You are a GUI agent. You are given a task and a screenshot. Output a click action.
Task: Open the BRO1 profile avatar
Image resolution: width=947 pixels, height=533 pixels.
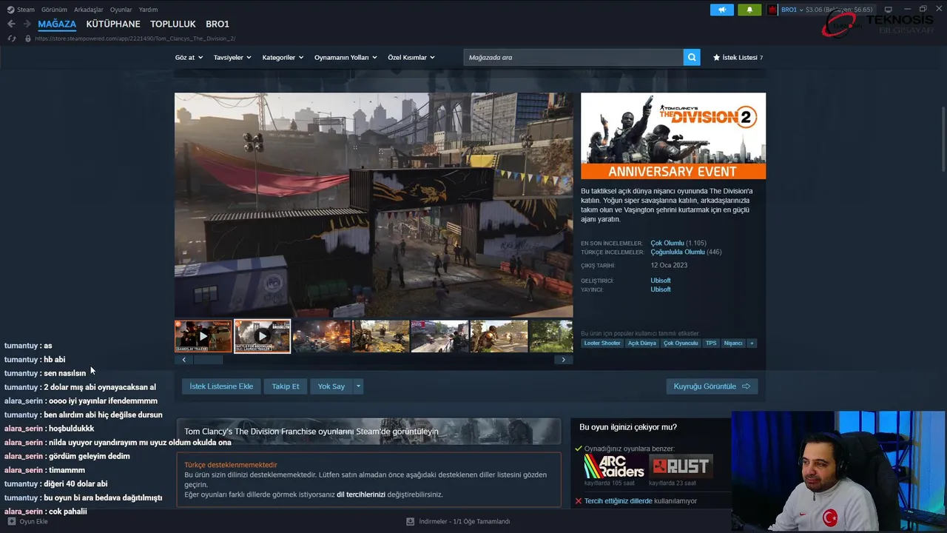point(772,10)
